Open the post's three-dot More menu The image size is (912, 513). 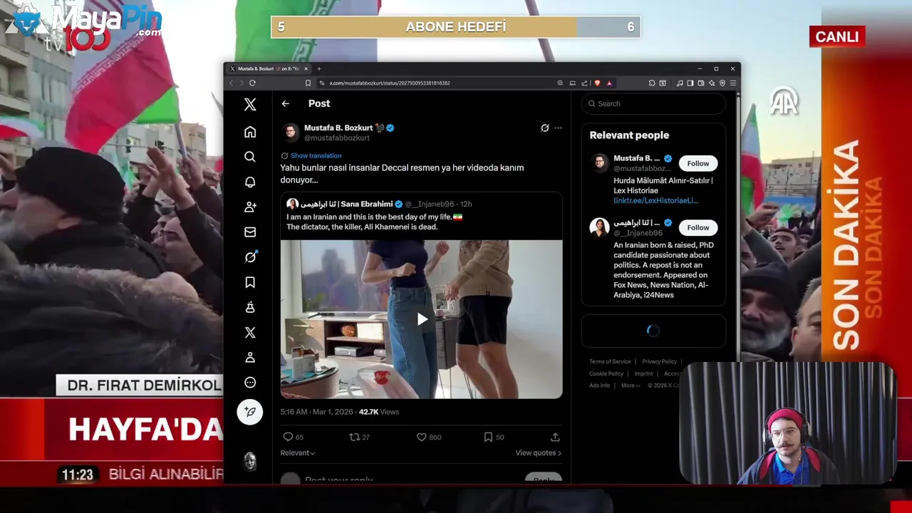(x=558, y=128)
